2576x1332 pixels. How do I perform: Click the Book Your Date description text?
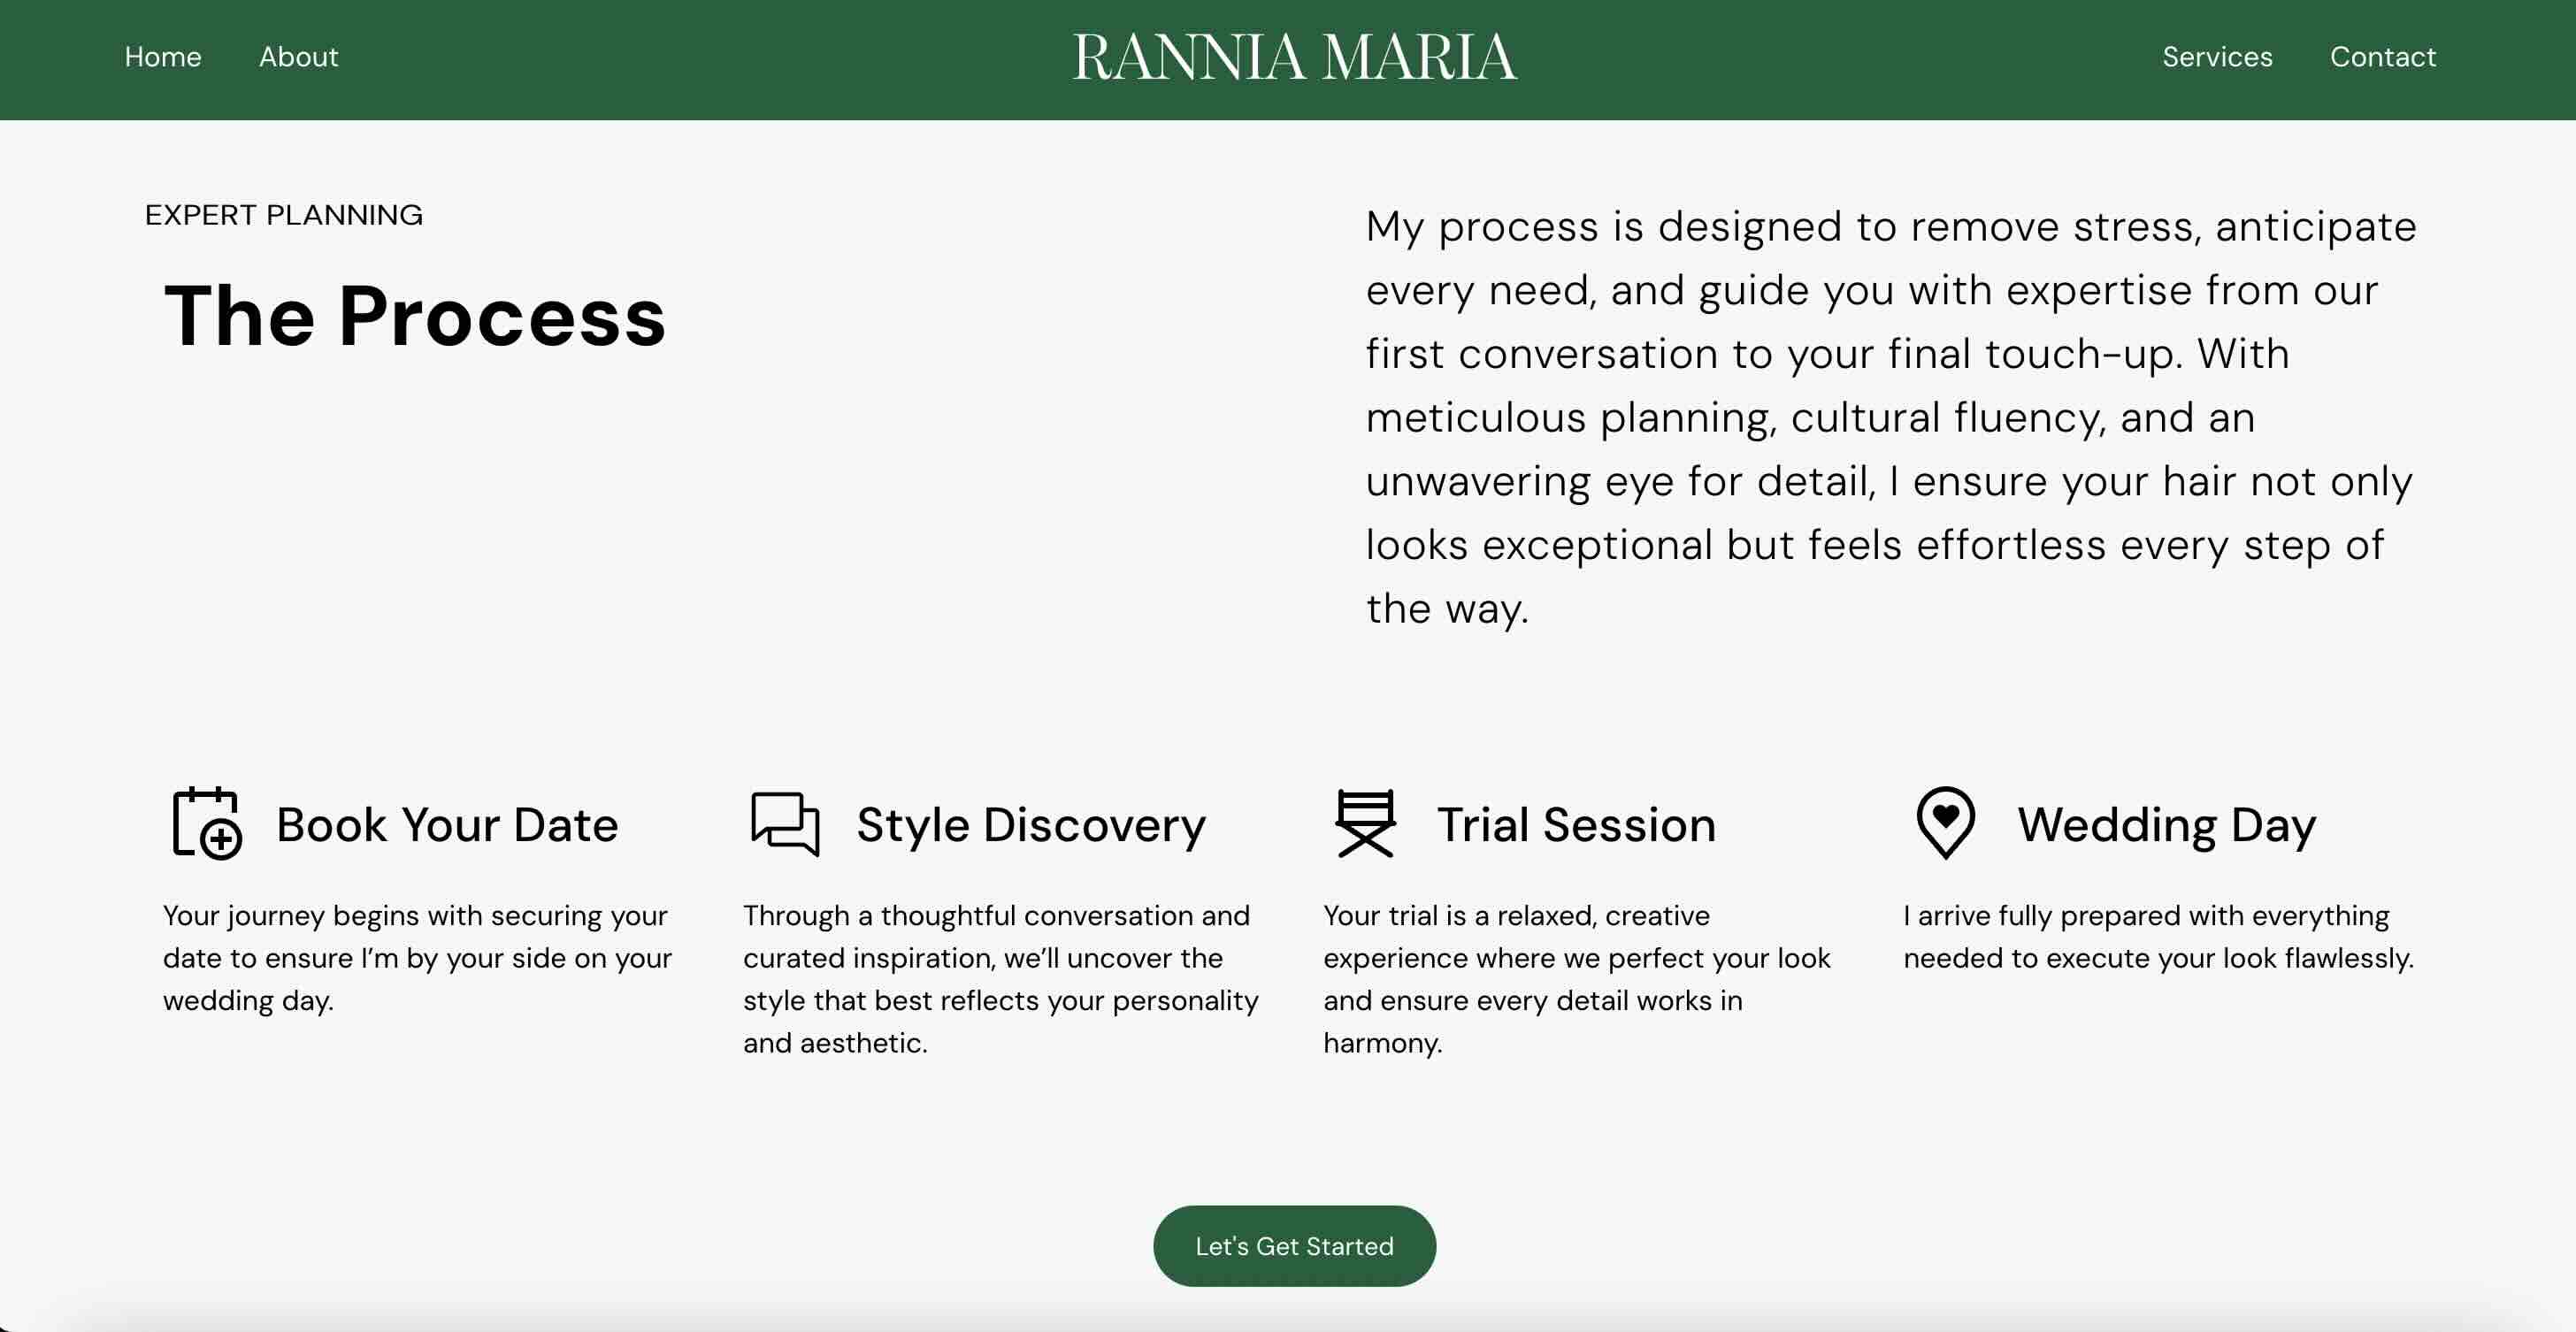(x=417, y=957)
